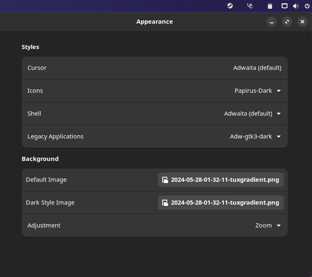Open the clipboard indicator in top bar
The height and width of the screenshot is (277, 312).
[270, 6]
